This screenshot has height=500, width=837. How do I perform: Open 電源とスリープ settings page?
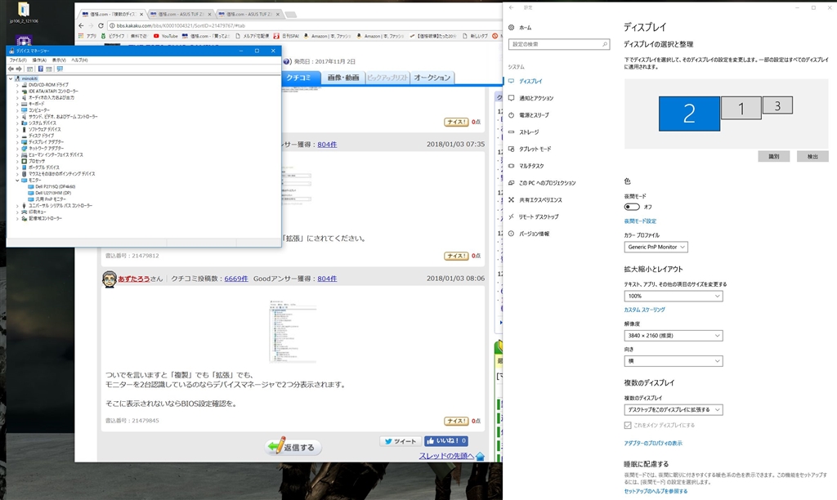click(x=534, y=115)
